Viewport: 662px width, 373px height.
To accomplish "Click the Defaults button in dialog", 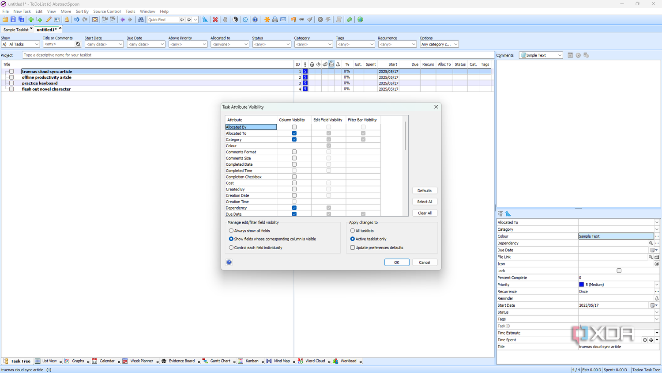I will coord(425,190).
